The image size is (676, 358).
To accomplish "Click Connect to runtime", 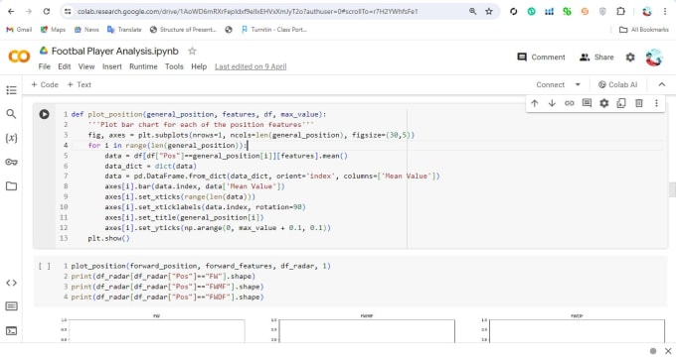I will (x=550, y=84).
